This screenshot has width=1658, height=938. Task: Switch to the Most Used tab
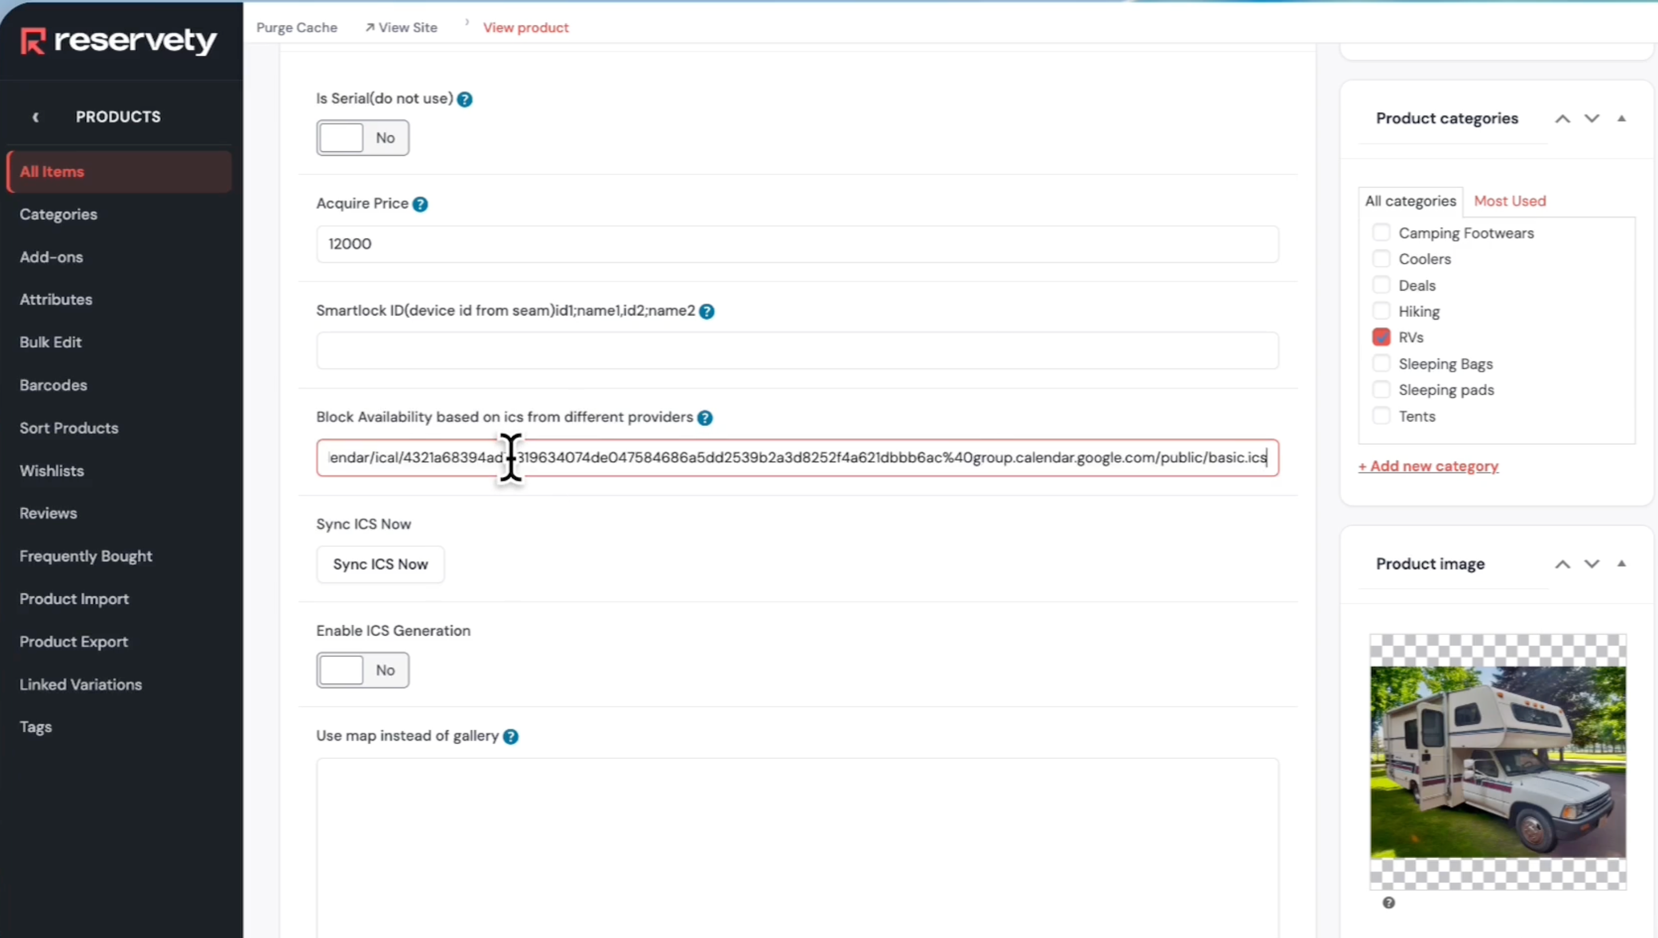click(x=1509, y=201)
